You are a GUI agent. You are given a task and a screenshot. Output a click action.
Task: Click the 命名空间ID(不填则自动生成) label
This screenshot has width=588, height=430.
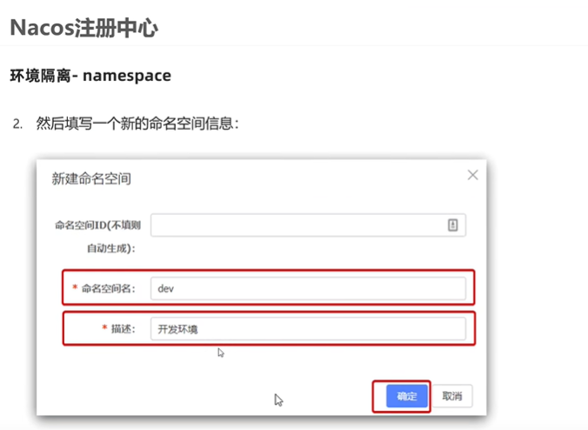[x=97, y=237]
